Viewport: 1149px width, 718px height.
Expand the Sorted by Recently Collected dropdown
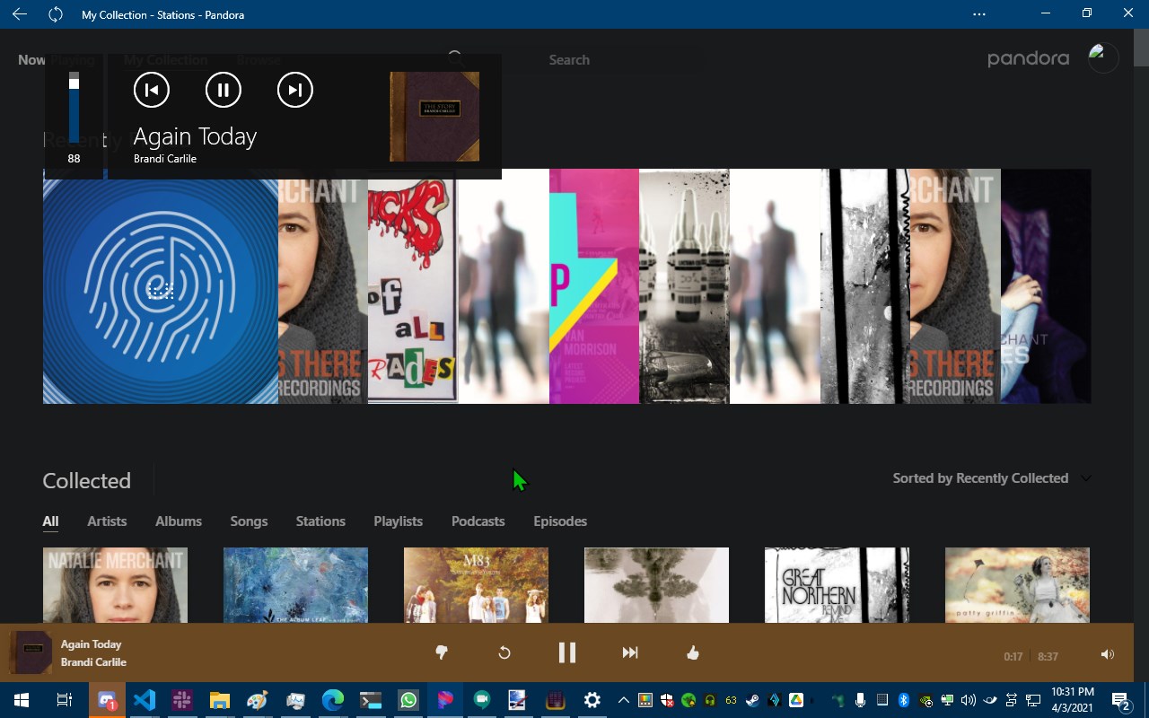(992, 478)
